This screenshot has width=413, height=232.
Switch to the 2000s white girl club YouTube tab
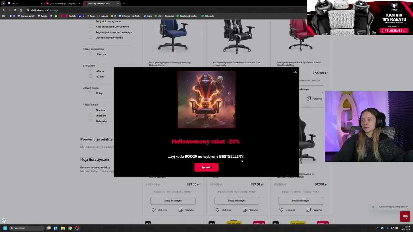63,3
